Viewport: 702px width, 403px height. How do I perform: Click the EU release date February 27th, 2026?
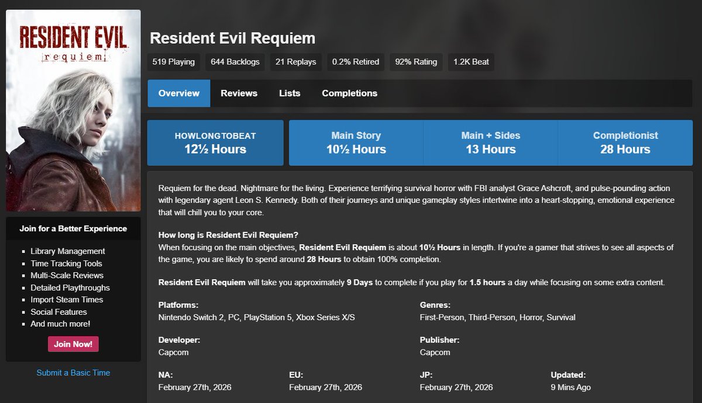click(326, 387)
